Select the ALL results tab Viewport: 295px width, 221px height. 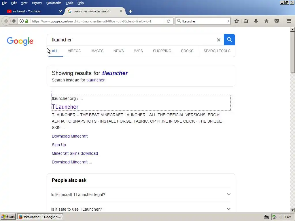[x=55, y=51]
